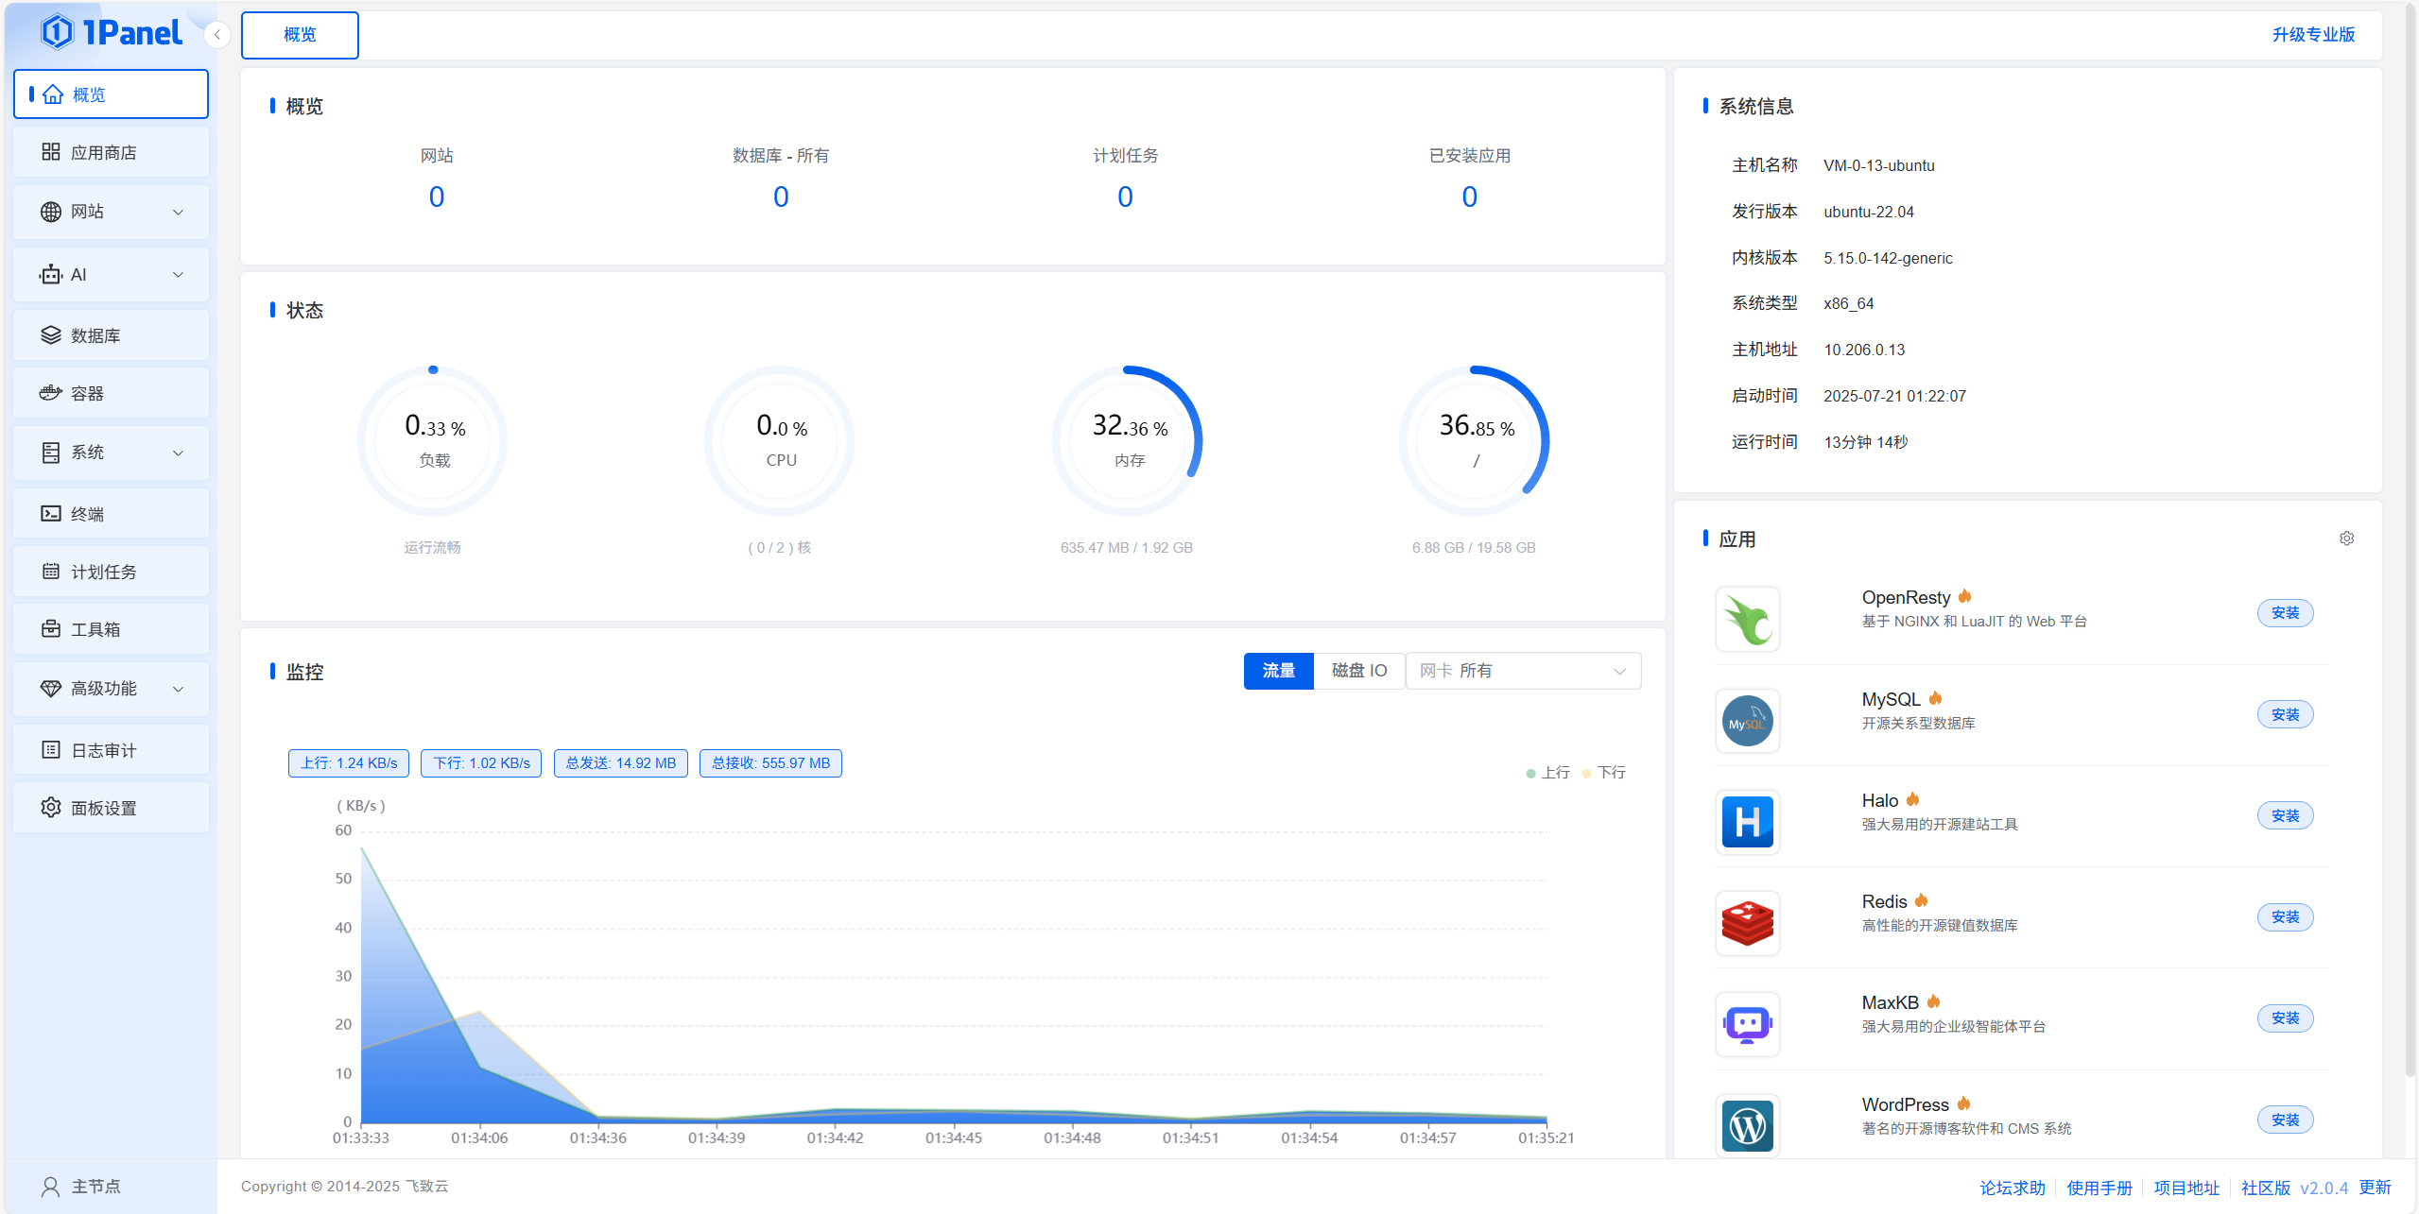Switch monitor to 磁盘 IO view

[x=1358, y=671]
